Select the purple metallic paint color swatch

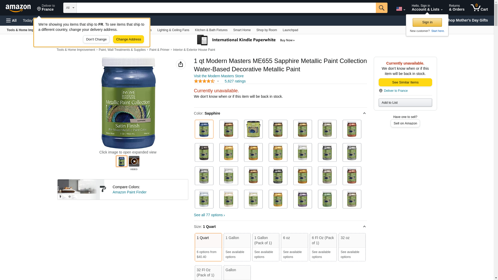pos(302,199)
